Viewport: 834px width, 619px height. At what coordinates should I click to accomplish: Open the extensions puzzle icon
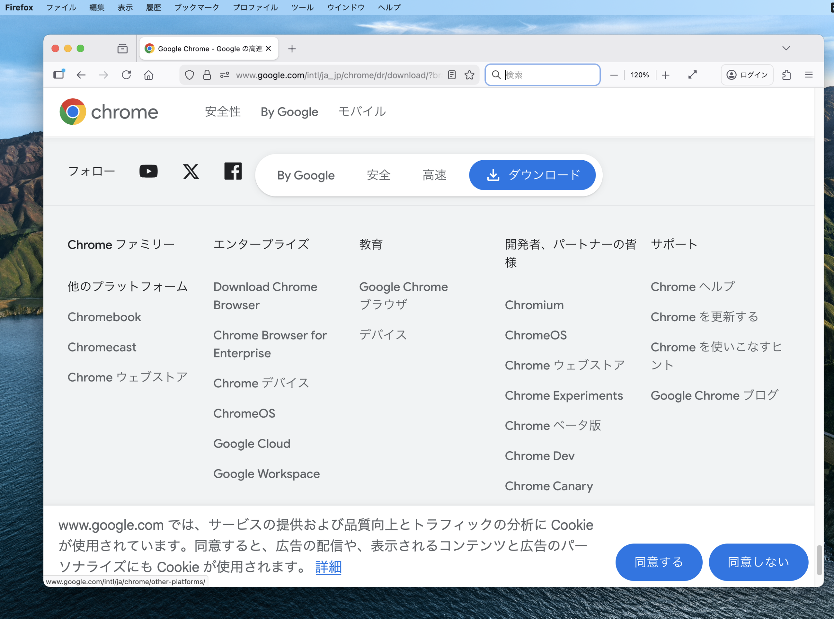[x=786, y=75]
